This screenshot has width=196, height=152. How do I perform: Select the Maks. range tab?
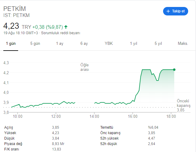point(183,44)
